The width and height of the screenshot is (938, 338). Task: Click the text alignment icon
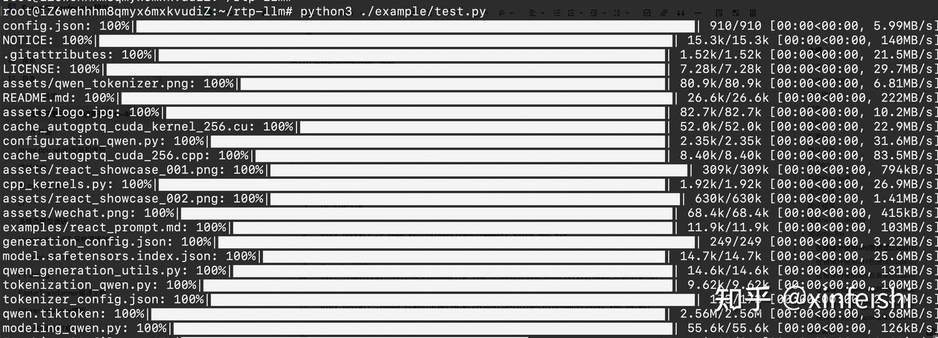click(x=532, y=12)
